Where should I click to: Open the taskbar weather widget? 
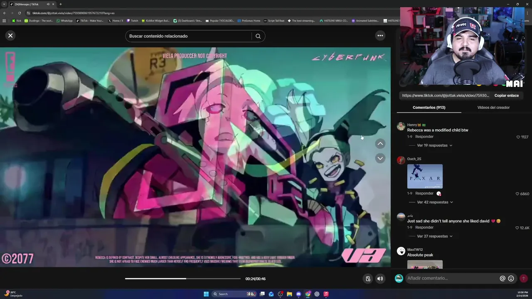tap(12, 294)
